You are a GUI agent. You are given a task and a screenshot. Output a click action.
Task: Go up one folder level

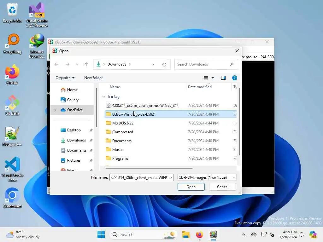86,64
